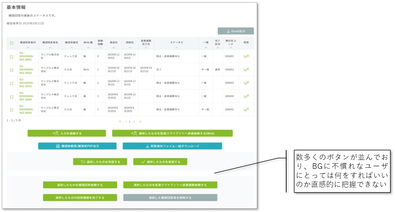Click 確認依頼書/確認状PDF出力 button
The image size is (395, 212).
click(x=77, y=146)
